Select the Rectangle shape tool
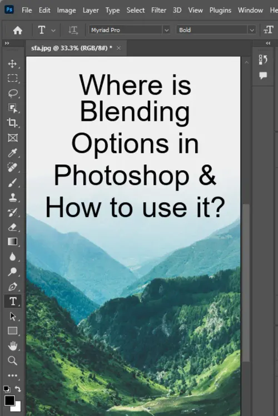Viewport: 278px width, 416px height. [12, 331]
